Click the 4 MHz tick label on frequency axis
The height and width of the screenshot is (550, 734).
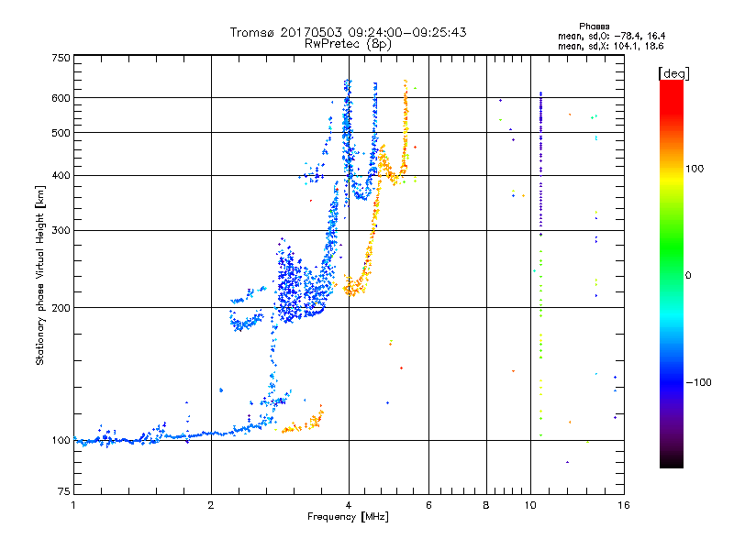(349, 505)
